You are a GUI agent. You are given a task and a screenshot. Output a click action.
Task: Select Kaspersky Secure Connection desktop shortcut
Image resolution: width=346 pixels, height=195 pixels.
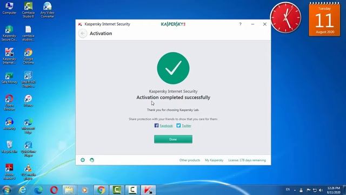tap(9, 33)
